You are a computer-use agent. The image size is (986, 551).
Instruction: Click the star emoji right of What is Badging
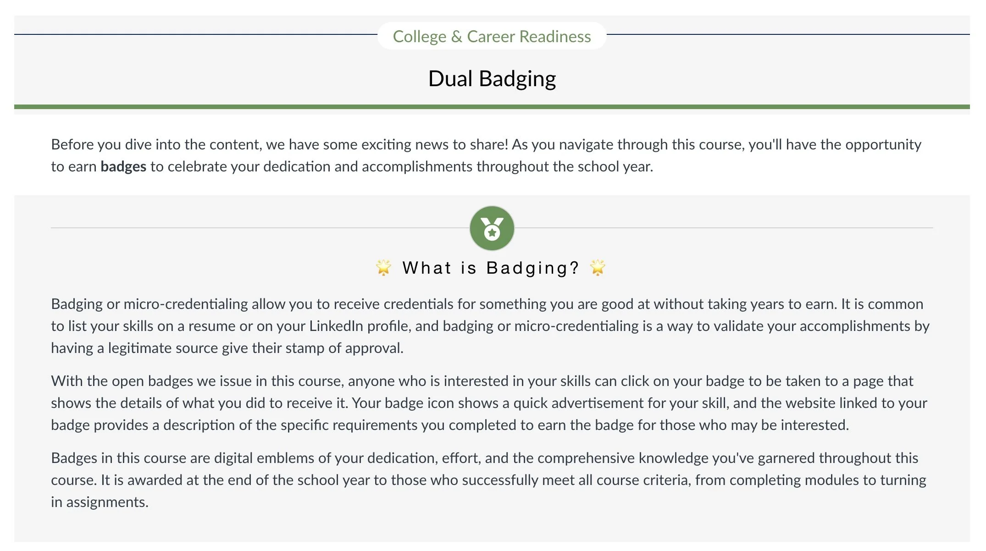598,267
